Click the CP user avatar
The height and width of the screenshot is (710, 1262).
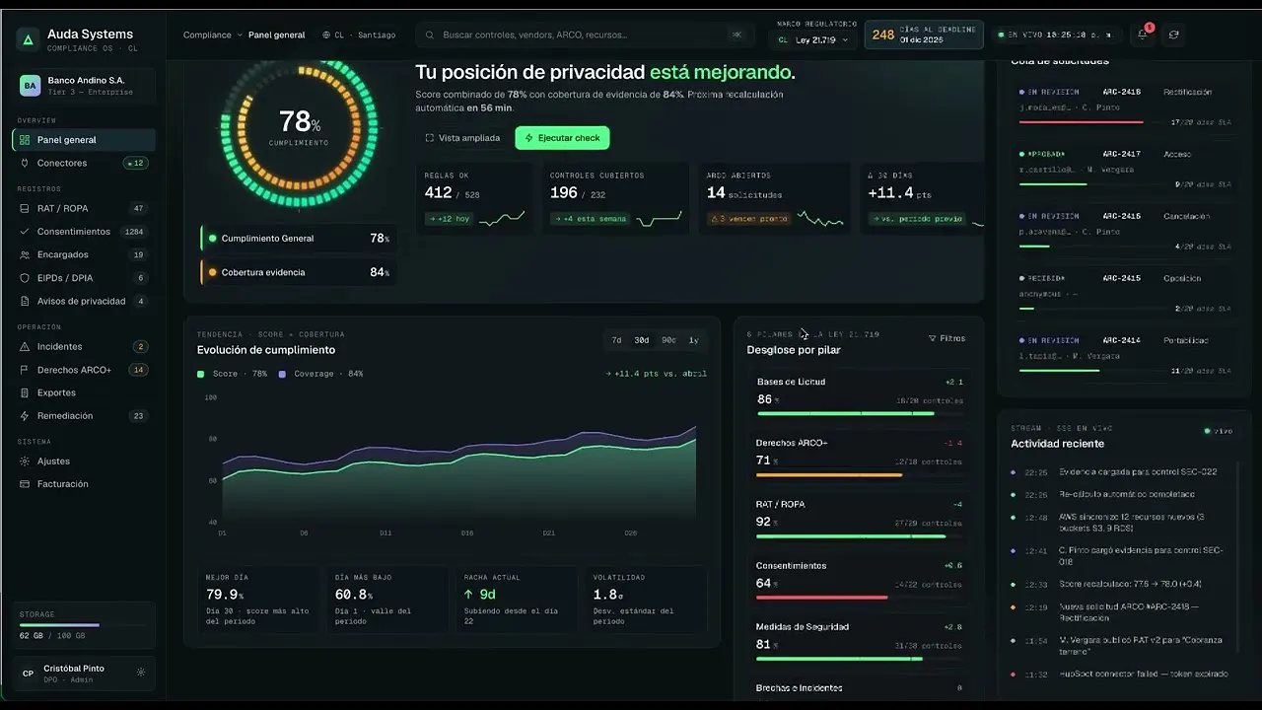(29, 674)
